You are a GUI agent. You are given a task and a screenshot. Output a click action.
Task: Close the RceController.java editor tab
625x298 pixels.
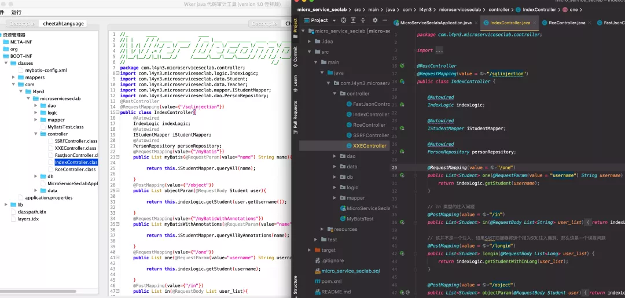point(590,23)
